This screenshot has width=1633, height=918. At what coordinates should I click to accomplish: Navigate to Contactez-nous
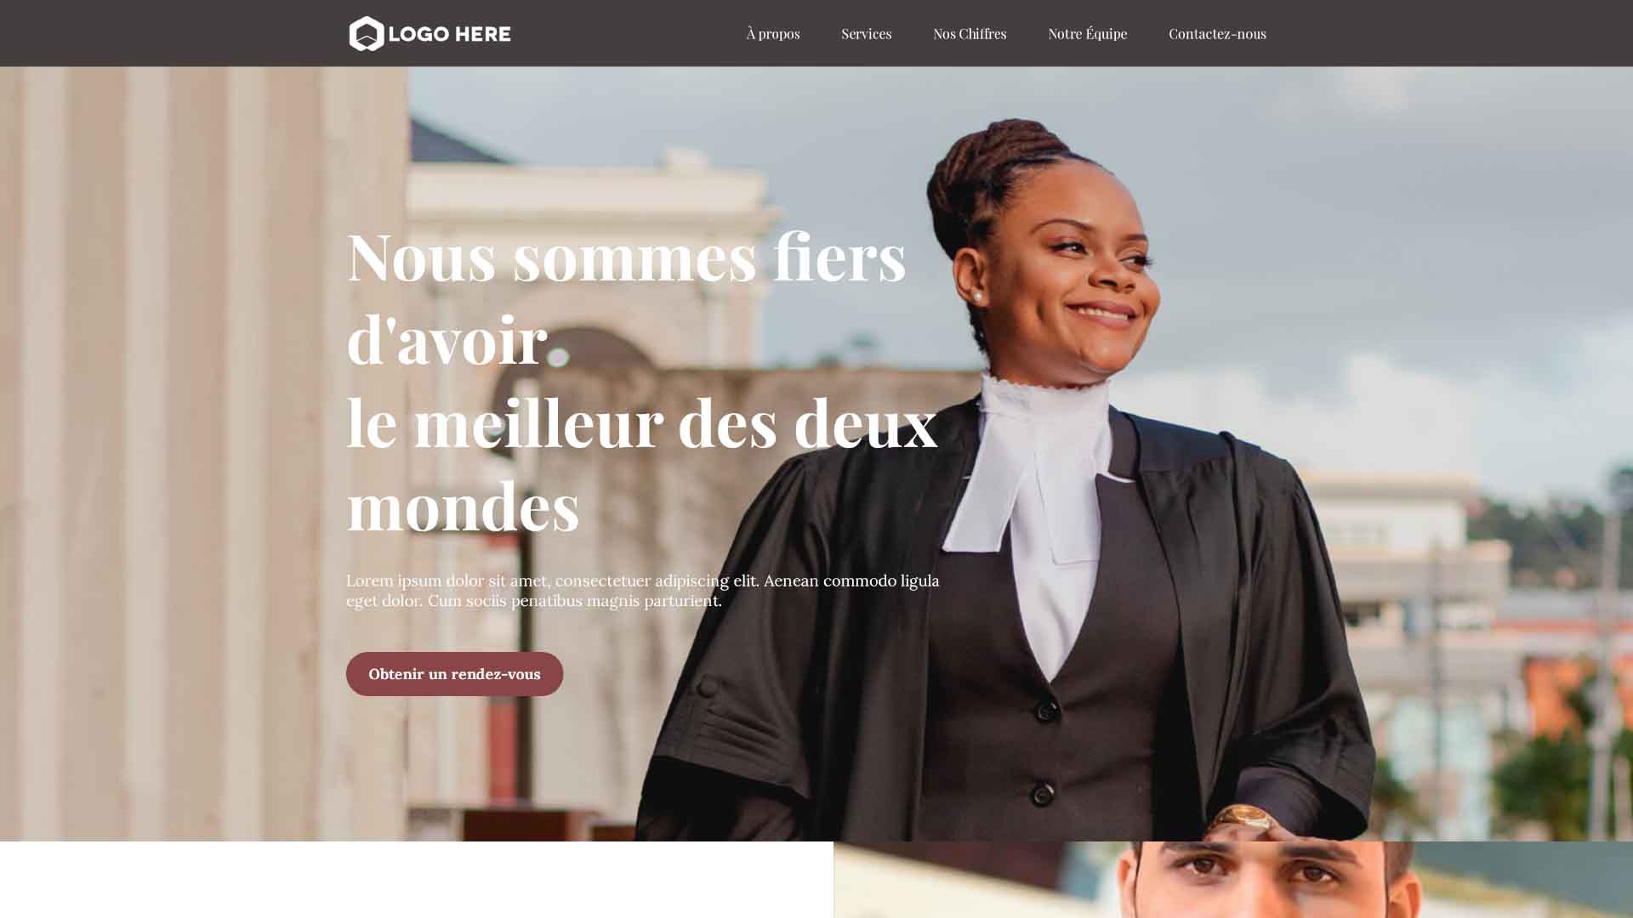coord(1217,33)
